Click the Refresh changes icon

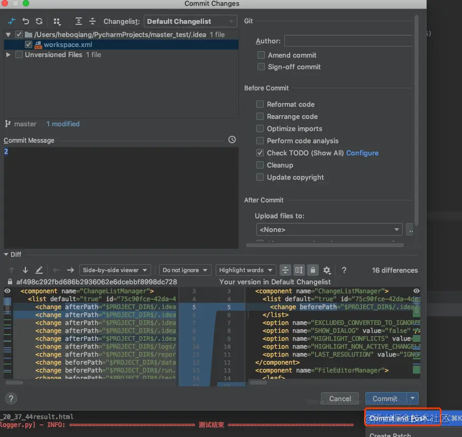tap(39, 21)
